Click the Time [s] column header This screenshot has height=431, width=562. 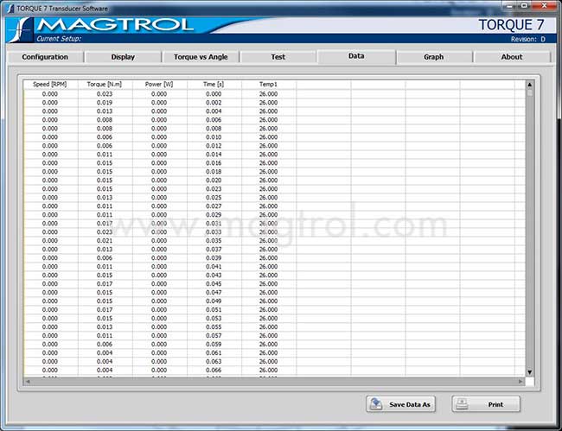click(214, 84)
